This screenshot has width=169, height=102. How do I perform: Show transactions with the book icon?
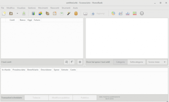[x=85, y=14]
